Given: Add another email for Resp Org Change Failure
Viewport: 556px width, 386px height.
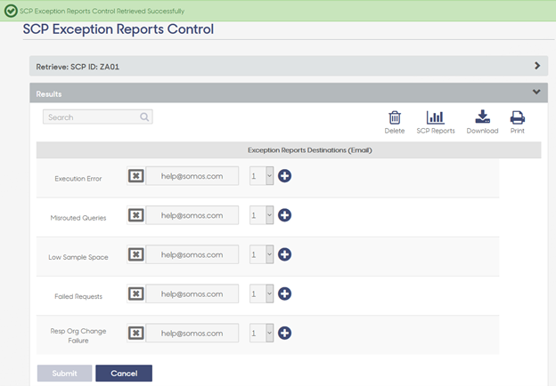Looking at the screenshot, I should click(284, 333).
